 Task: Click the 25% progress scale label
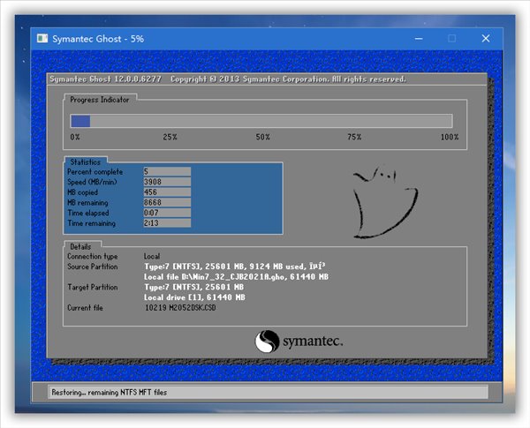(x=170, y=137)
